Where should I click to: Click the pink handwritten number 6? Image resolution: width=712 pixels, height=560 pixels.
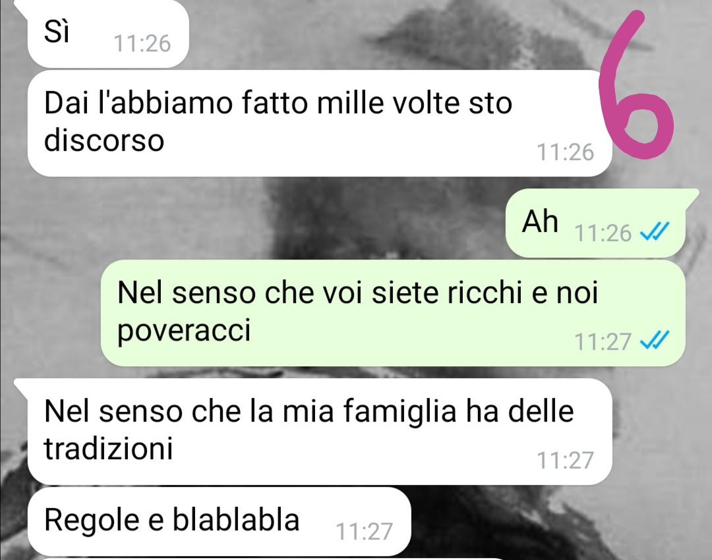point(637,86)
